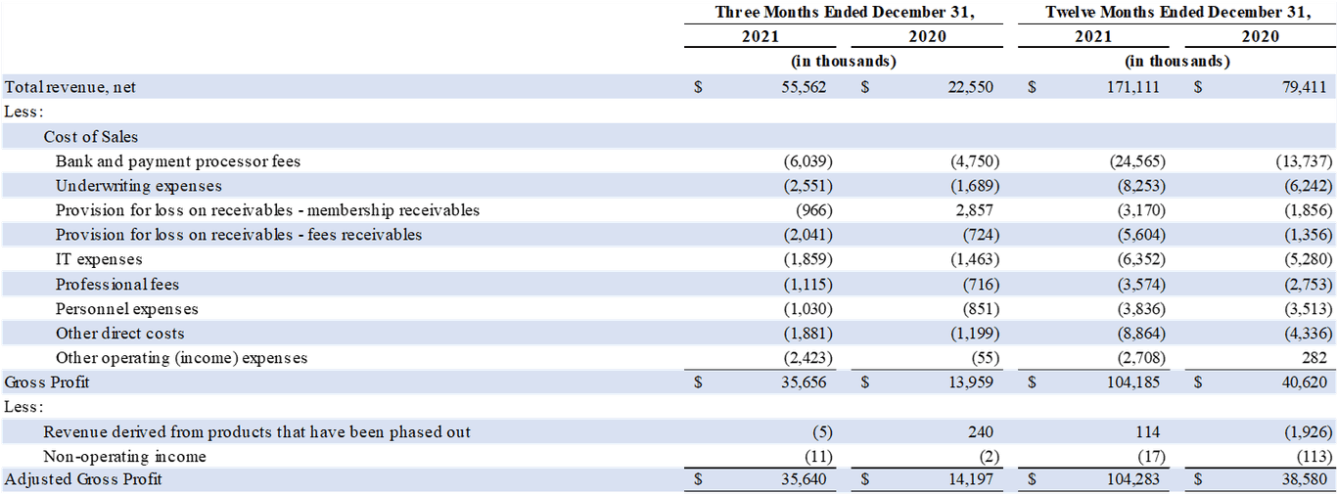Click the Gross Profit row label
Viewport: 1337px width, 494px height.
tap(47, 382)
